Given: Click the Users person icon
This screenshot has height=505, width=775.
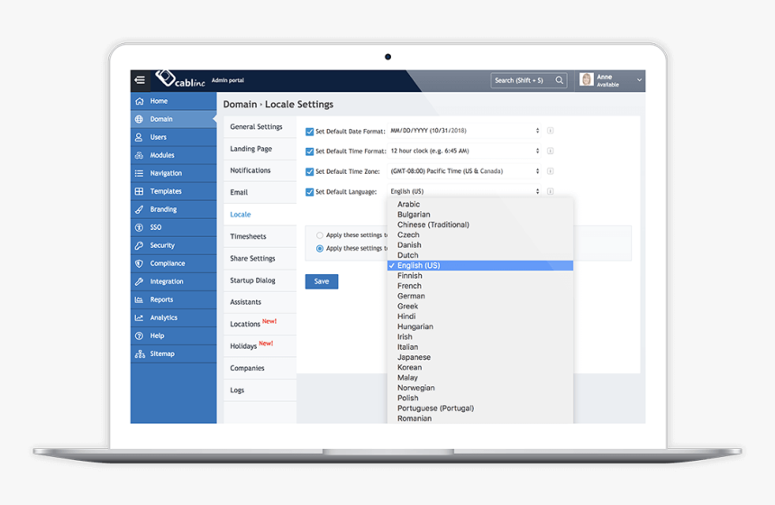Looking at the screenshot, I should pos(140,137).
